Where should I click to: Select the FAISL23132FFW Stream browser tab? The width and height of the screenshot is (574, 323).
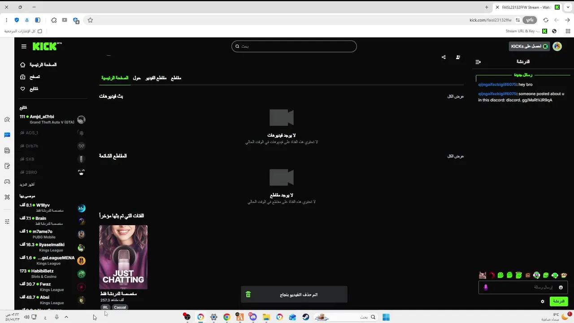click(x=528, y=7)
